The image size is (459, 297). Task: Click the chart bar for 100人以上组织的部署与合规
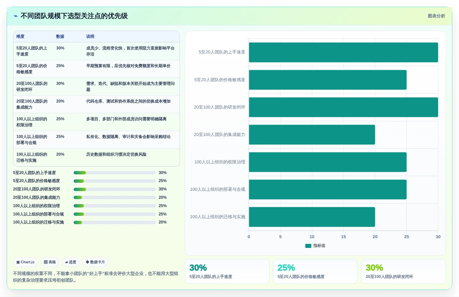(328, 189)
